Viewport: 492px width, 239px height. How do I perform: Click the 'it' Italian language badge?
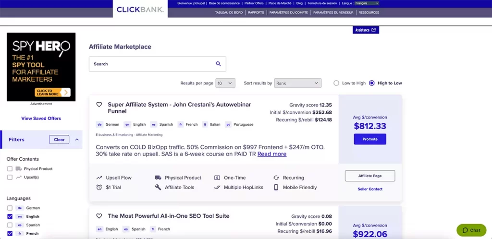pos(205,124)
